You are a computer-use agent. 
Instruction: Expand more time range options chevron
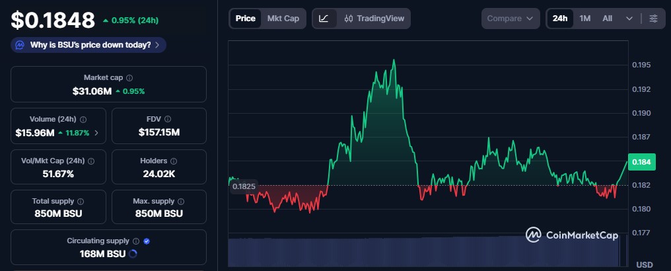click(629, 19)
